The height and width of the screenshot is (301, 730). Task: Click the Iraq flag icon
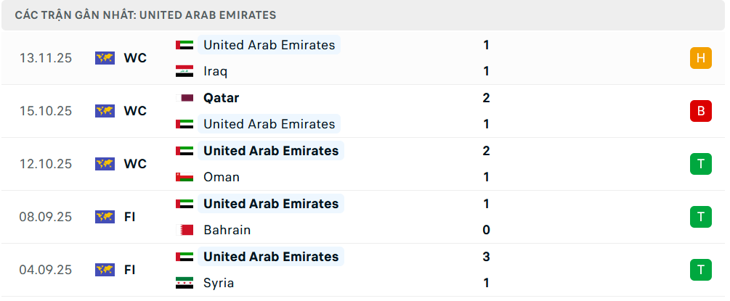point(184,71)
